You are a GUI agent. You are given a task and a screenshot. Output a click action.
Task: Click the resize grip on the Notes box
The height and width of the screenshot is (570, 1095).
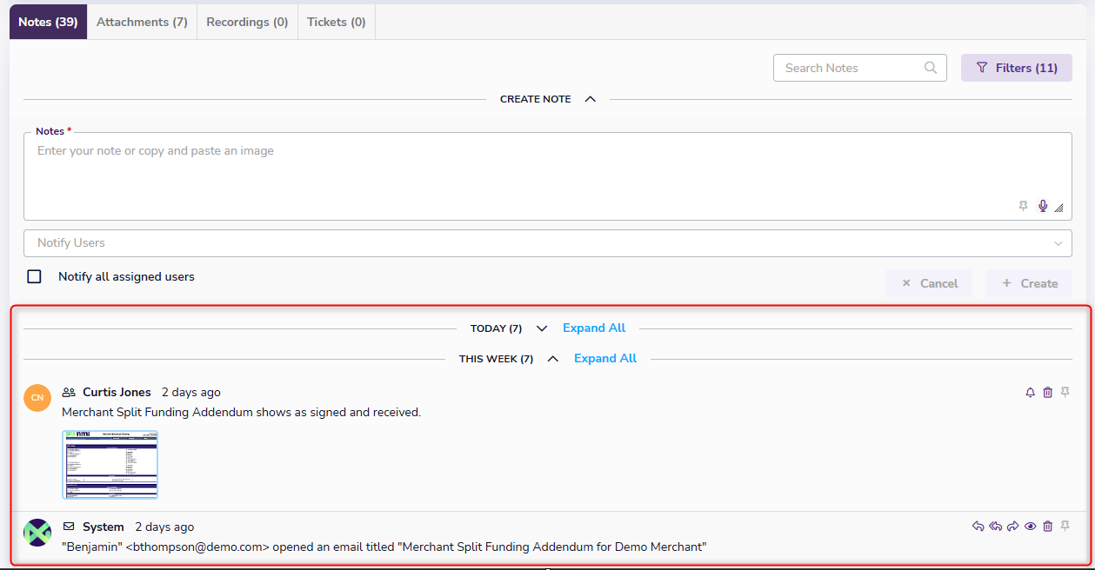1059,208
